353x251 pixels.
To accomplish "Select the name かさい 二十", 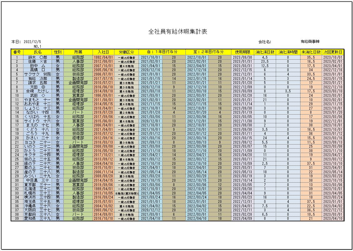I will pos(38,138).
